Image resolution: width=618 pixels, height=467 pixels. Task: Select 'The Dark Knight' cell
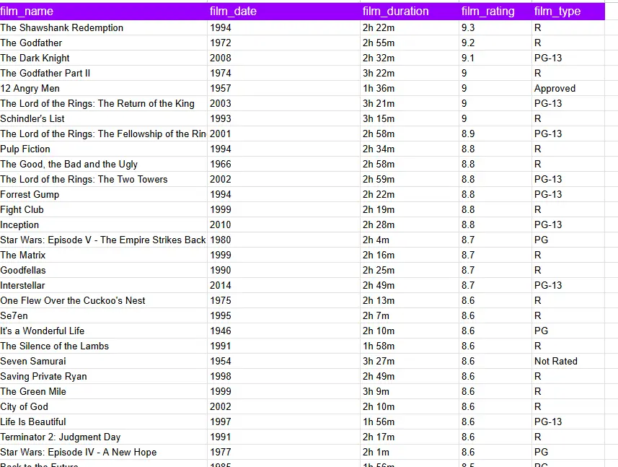pyautogui.click(x=103, y=58)
